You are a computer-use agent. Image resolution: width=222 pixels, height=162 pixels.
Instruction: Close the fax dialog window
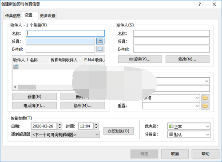click(214, 4)
